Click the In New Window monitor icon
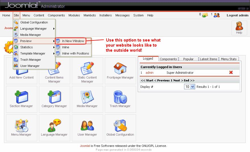 click(x=58, y=41)
